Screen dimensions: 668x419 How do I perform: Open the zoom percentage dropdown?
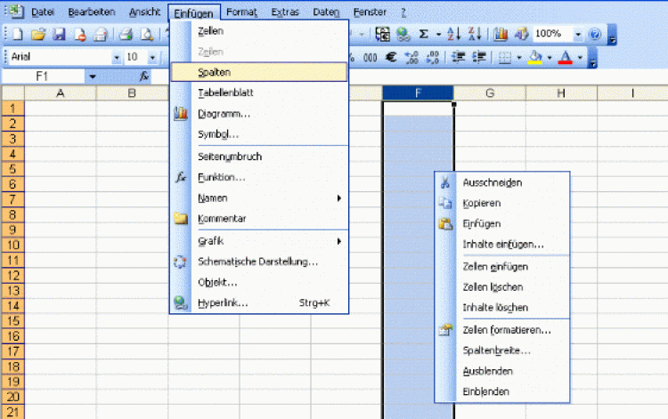(x=577, y=35)
